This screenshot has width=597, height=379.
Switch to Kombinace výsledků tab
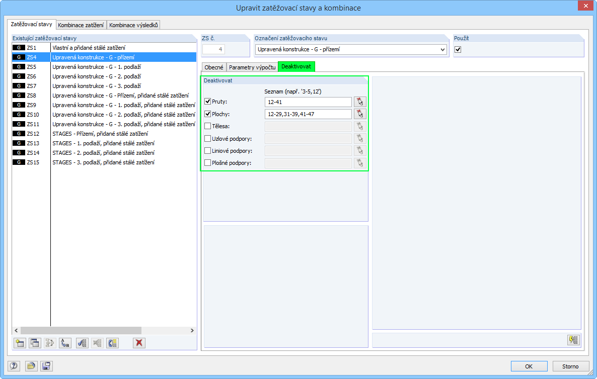tap(133, 25)
